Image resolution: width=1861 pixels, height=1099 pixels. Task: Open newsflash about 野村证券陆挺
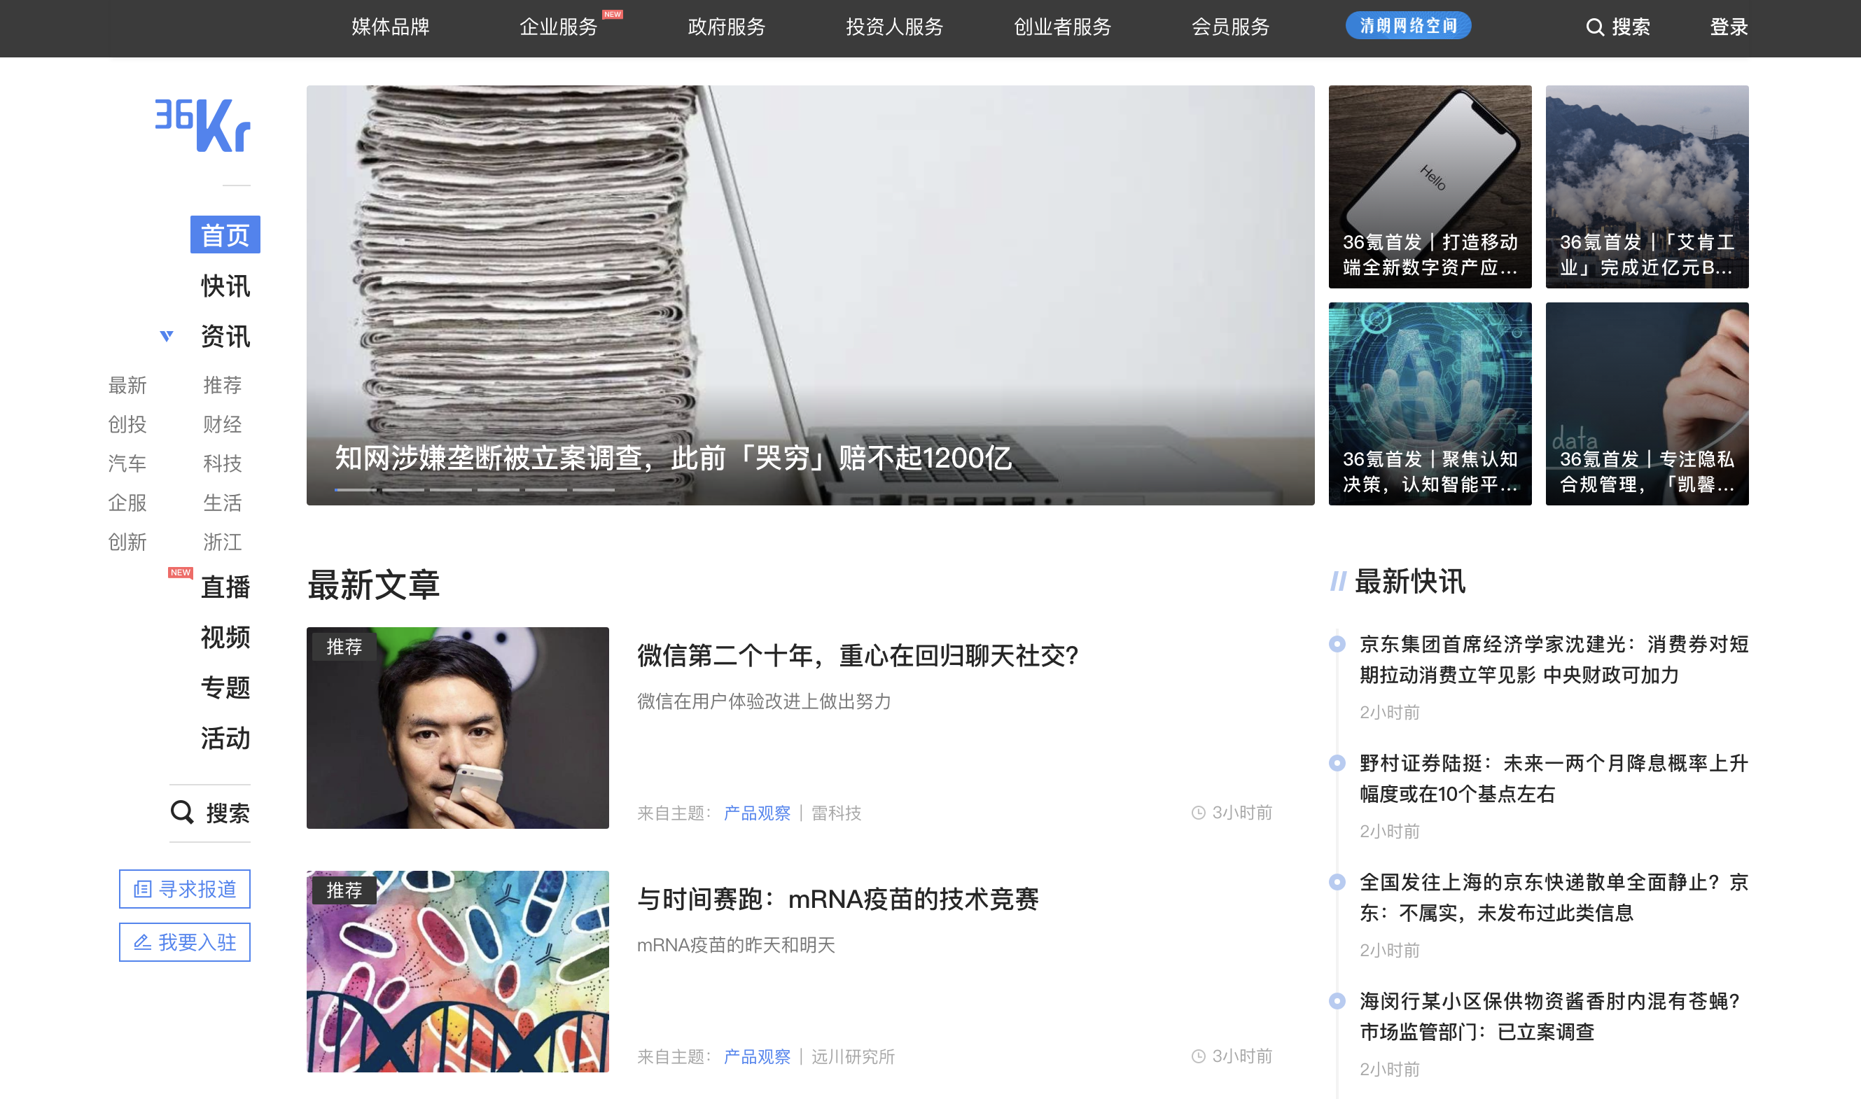point(1554,778)
